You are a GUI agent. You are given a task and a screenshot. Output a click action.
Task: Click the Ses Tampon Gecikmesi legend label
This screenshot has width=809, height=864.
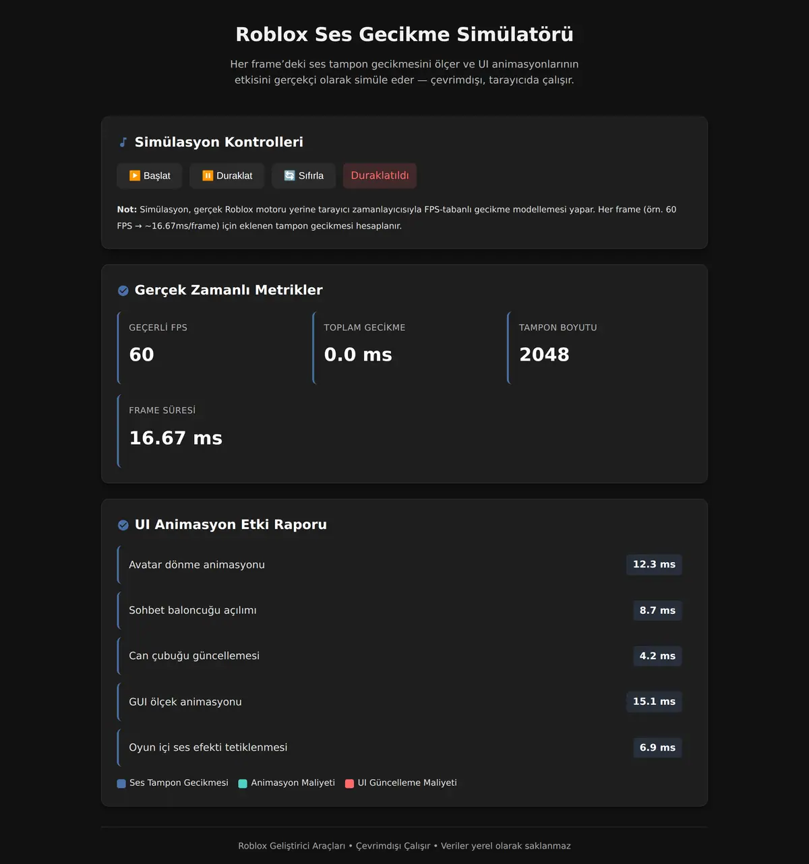[x=179, y=783]
